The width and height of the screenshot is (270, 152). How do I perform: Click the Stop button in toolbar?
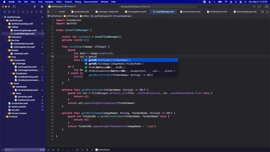[42, 7]
